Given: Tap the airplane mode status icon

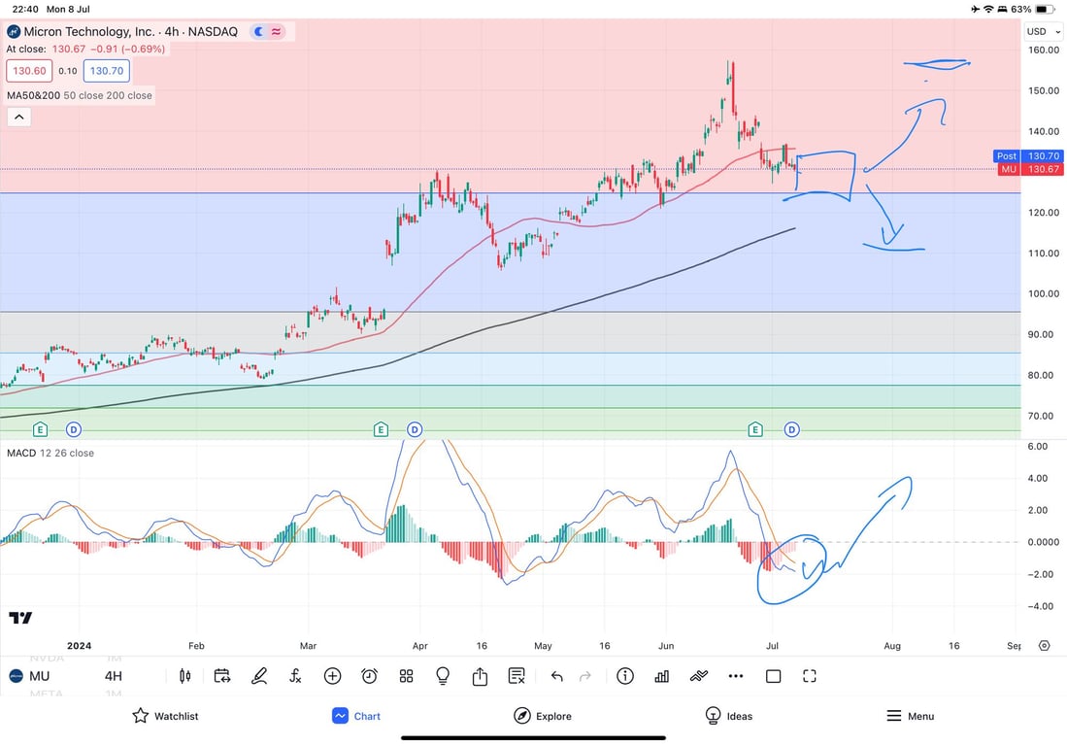Looking at the screenshot, I should tap(976, 9).
